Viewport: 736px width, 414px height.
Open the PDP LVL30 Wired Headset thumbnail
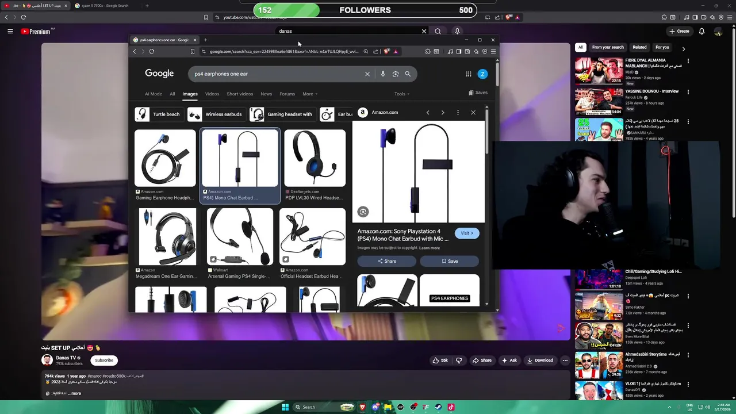(x=315, y=158)
